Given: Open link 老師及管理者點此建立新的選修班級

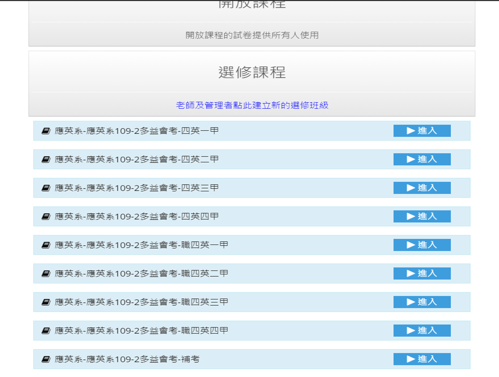Looking at the screenshot, I should [x=252, y=105].
